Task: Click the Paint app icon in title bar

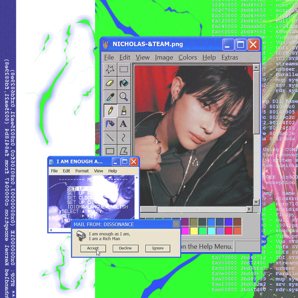Action: pyautogui.click(x=106, y=45)
